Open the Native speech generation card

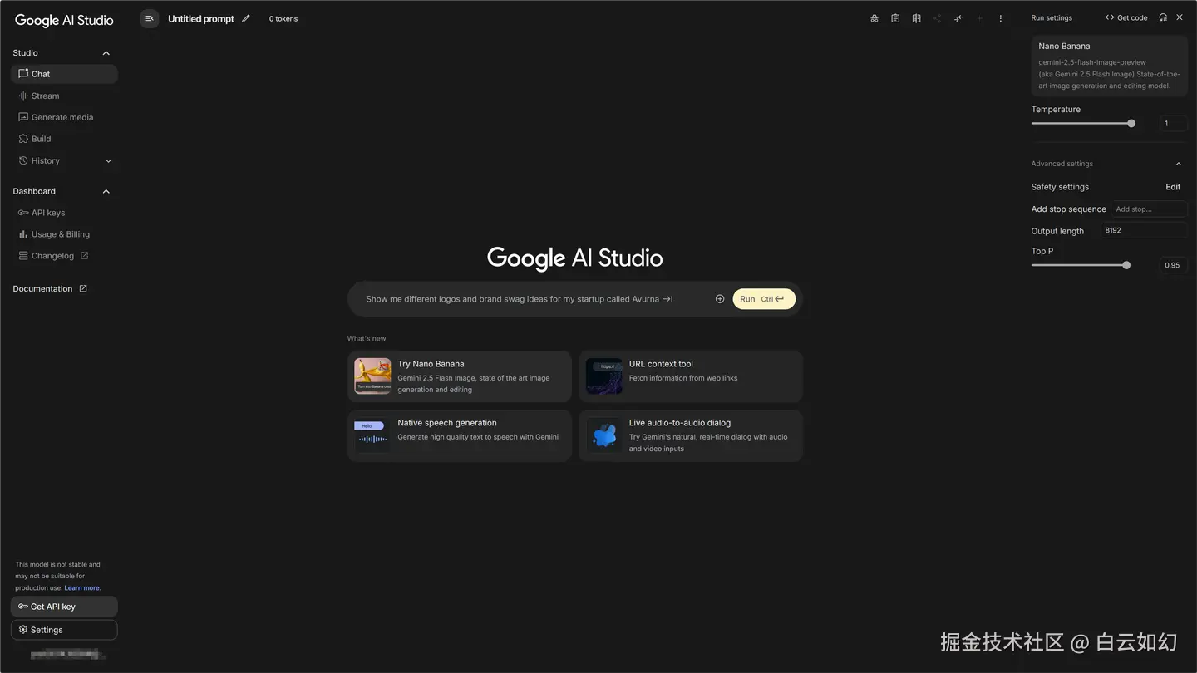(x=460, y=435)
